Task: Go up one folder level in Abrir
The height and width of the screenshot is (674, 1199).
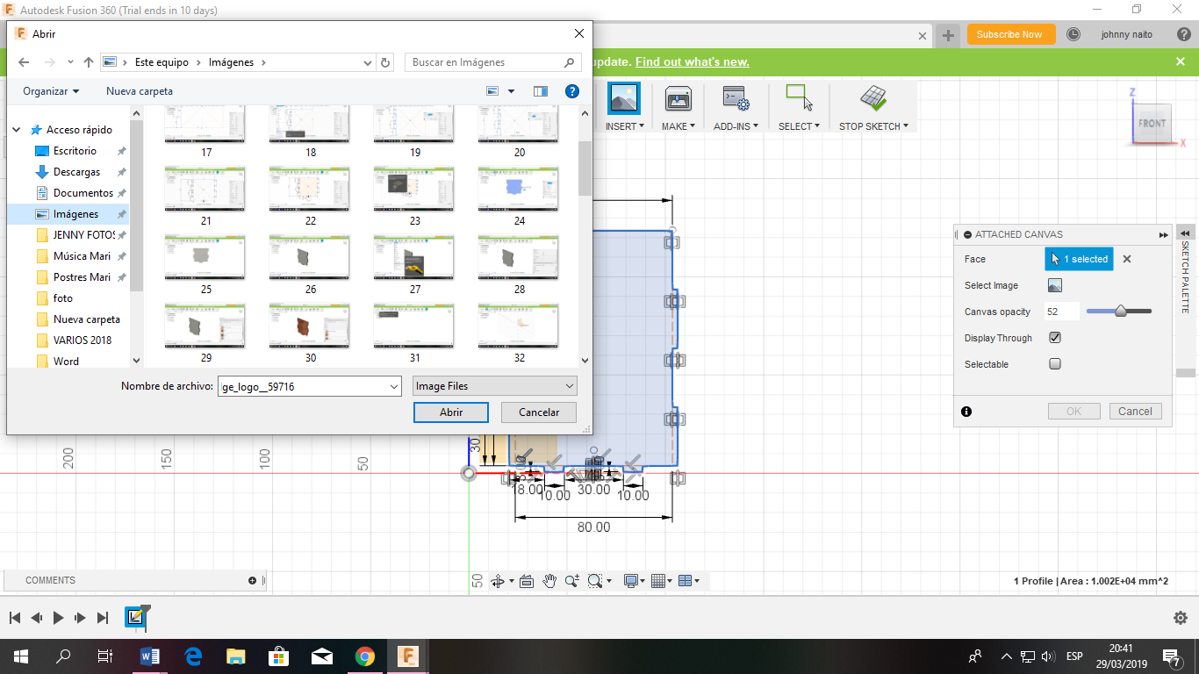Action: tap(89, 62)
